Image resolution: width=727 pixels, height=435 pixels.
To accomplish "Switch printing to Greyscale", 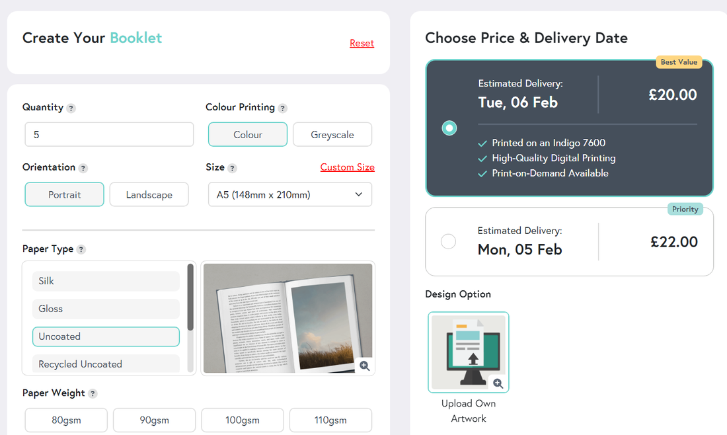I will pyautogui.click(x=332, y=135).
